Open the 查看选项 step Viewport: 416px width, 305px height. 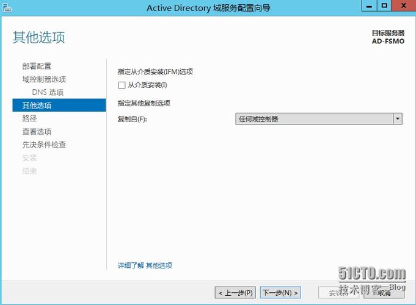click(37, 131)
